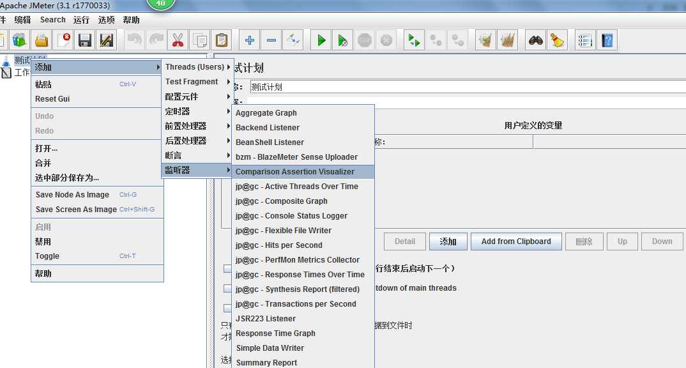Image resolution: width=686 pixels, height=368 pixels.
Task: Expand the 定时器 submenu
Action: tap(197, 112)
